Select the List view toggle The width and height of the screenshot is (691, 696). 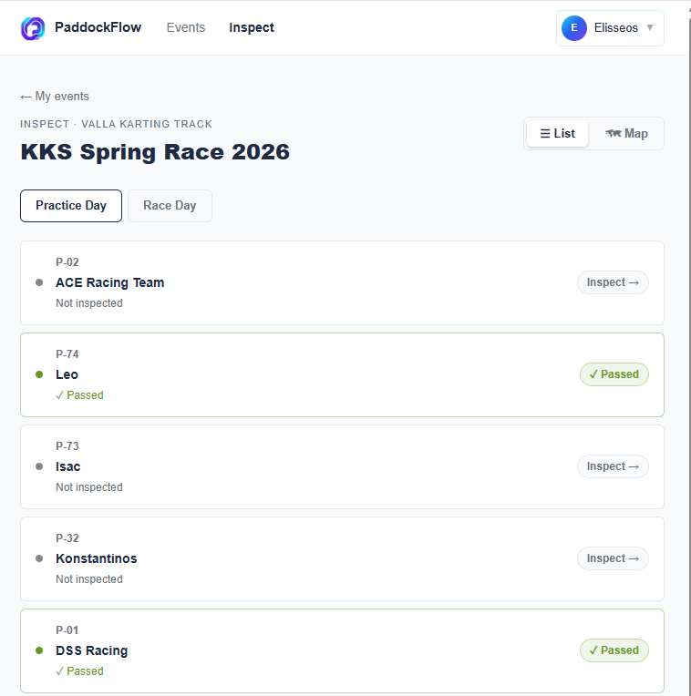point(557,134)
